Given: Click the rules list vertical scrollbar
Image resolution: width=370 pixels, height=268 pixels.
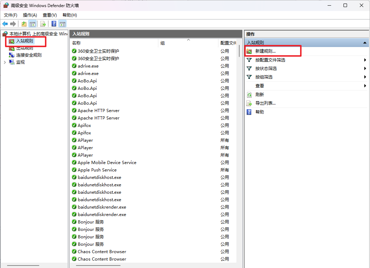Looking at the screenshot, I should click(239, 51).
